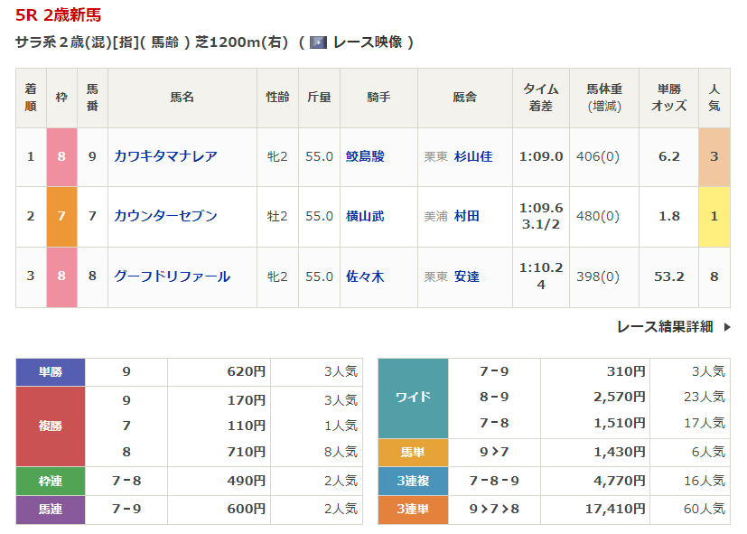Open trainer 杉山佳 page
This screenshot has height=534, width=747.
pyautogui.click(x=473, y=156)
